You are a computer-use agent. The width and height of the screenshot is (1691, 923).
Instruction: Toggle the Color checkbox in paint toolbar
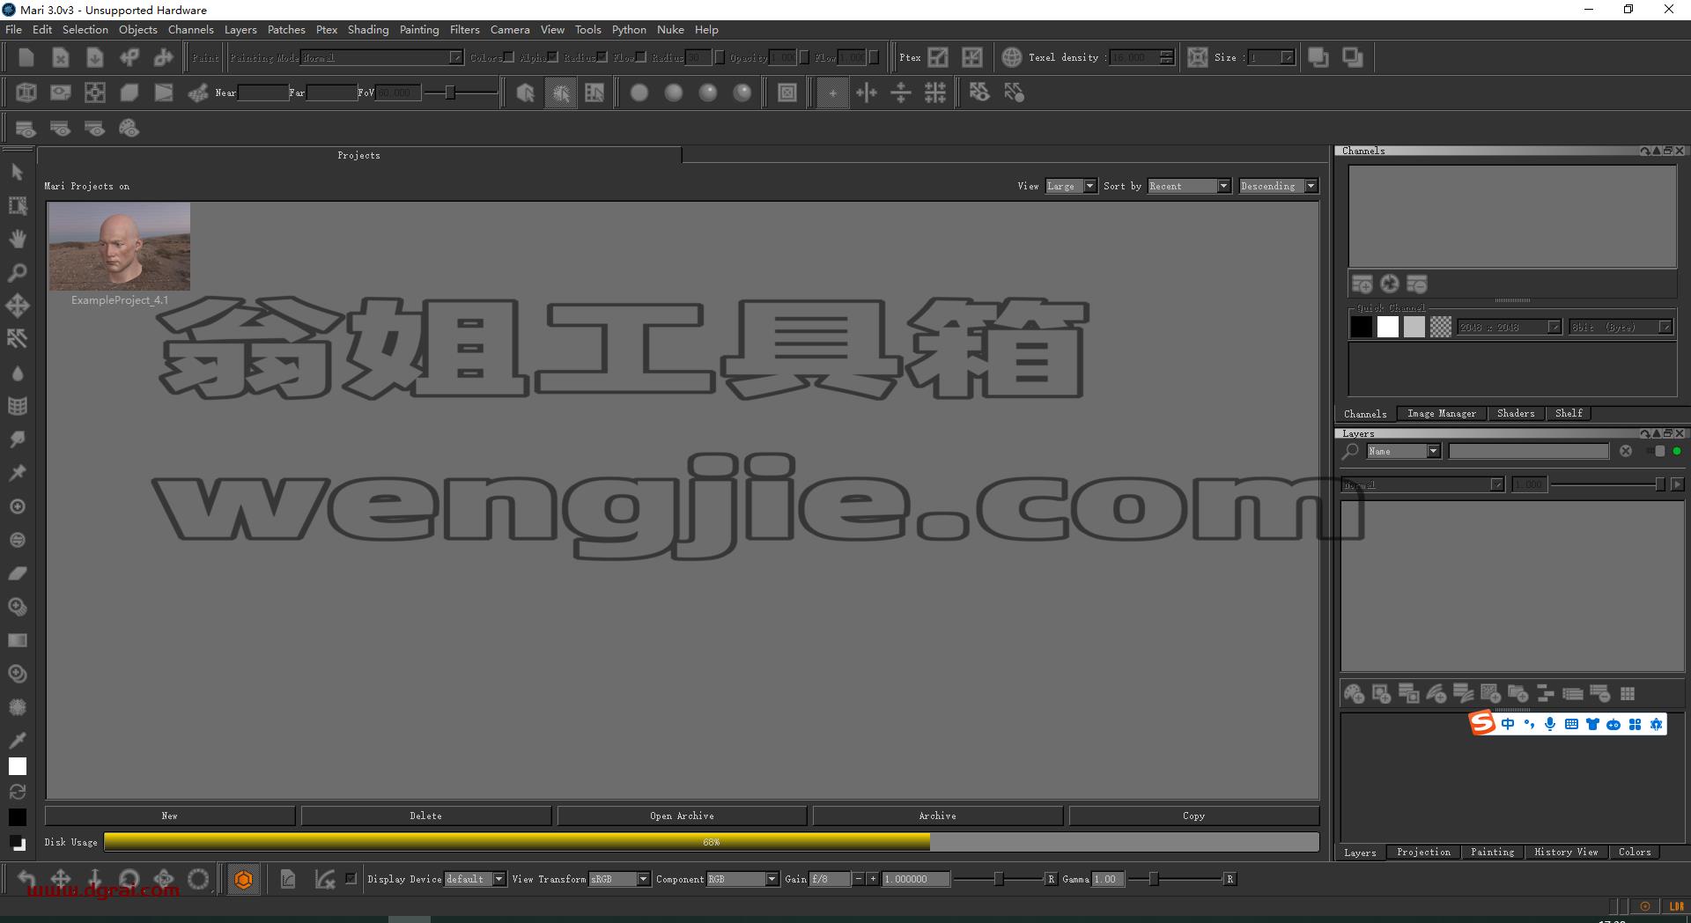(x=509, y=57)
